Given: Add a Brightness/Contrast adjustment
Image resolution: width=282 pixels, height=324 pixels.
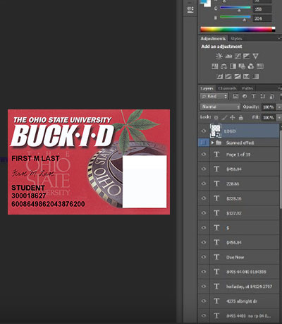Looking at the screenshot, I should 219,56.
